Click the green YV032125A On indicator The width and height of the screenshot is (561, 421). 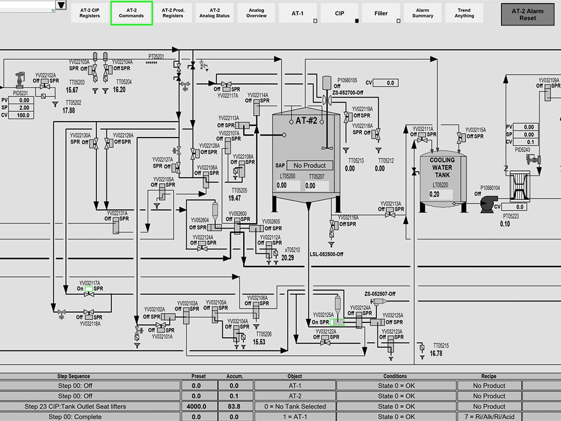click(337, 322)
